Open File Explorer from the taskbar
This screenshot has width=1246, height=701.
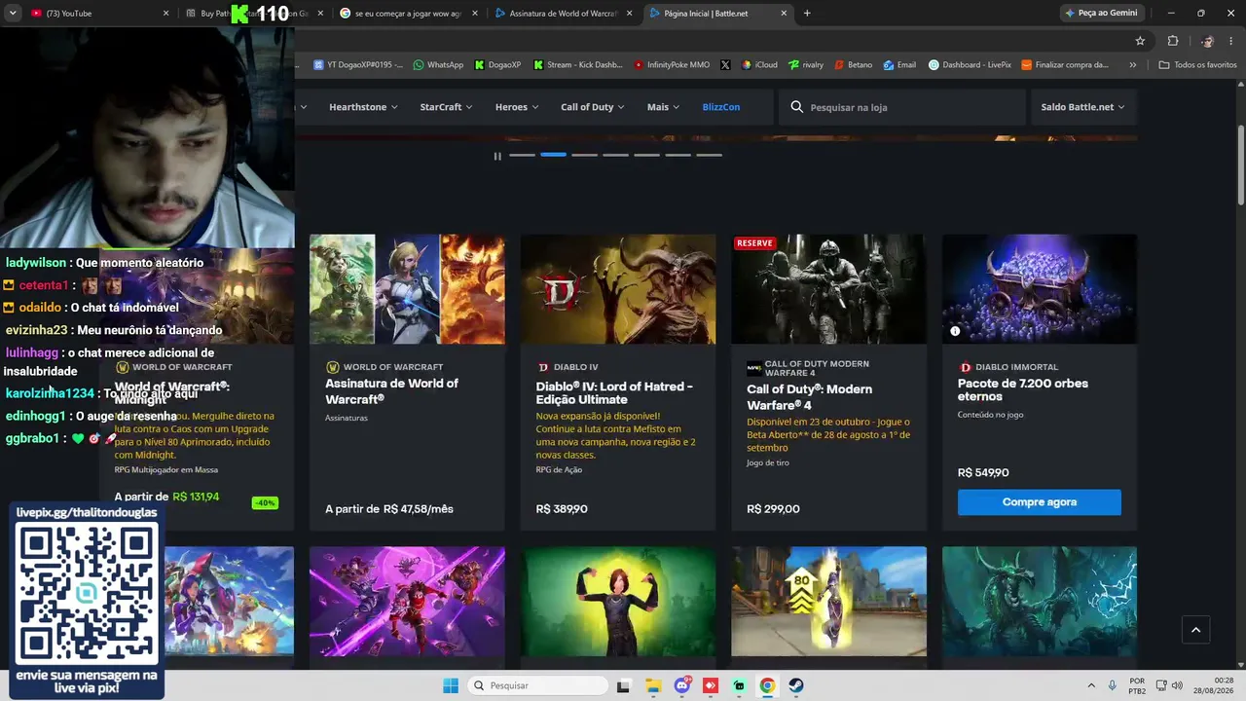652,685
